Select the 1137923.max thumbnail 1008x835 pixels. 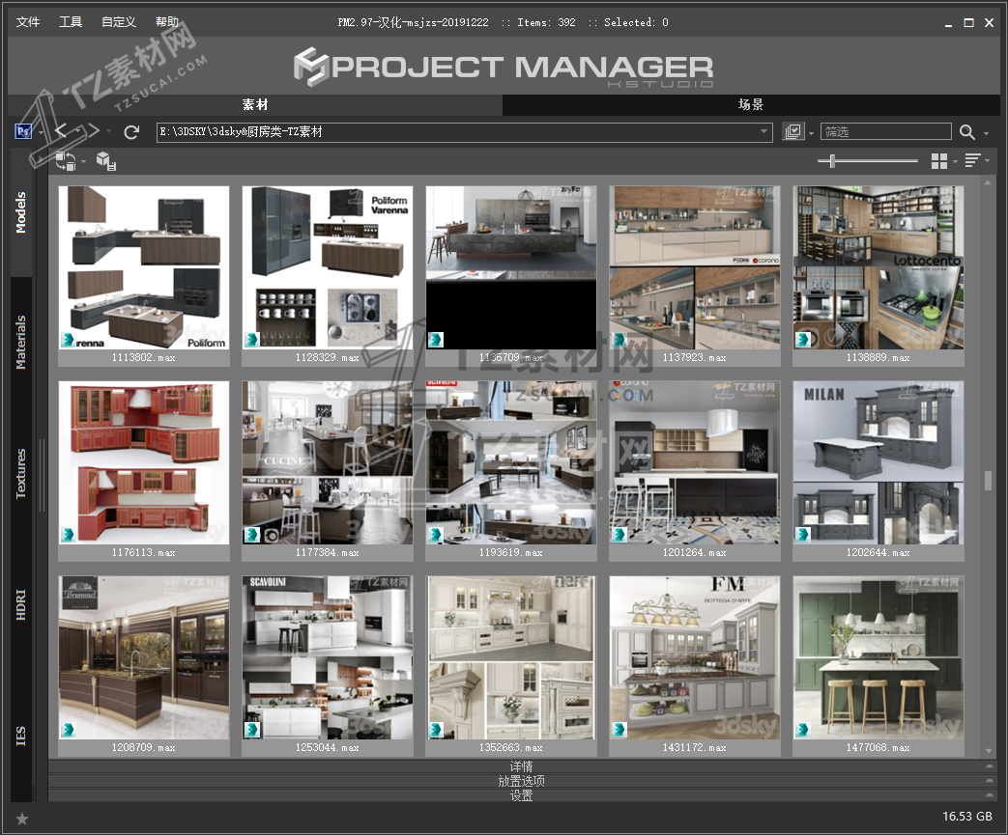(695, 276)
